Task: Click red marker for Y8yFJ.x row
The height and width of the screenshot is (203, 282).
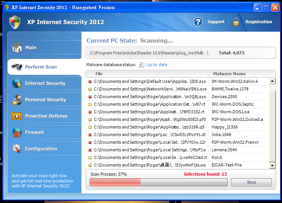Action: [x=90, y=150]
